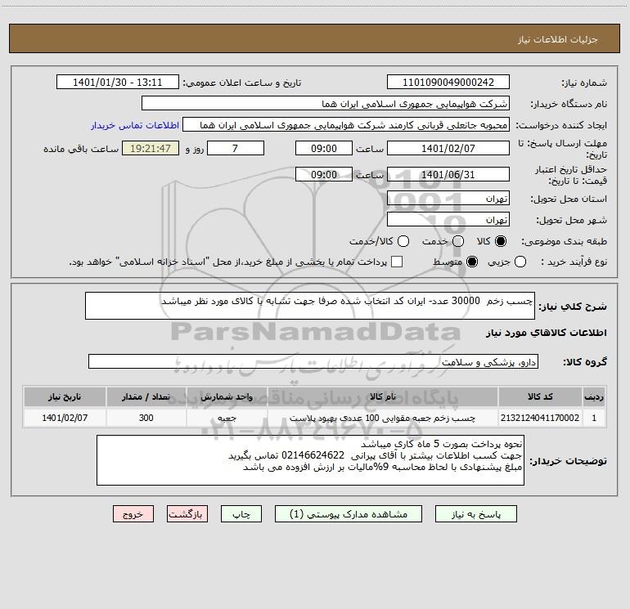The width and height of the screenshot is (630, 609).
Task: Click the price validity hour 09:00 field
Action: (x=324, y=174)
